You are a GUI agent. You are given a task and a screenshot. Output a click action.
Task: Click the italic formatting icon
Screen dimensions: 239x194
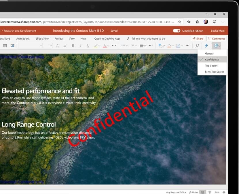(x=80, y=46)
